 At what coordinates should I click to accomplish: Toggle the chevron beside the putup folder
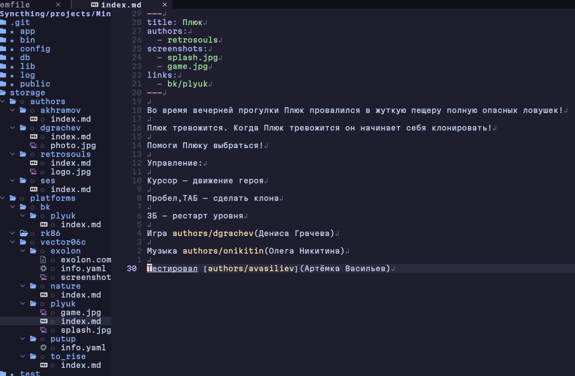tap(23, 339)
